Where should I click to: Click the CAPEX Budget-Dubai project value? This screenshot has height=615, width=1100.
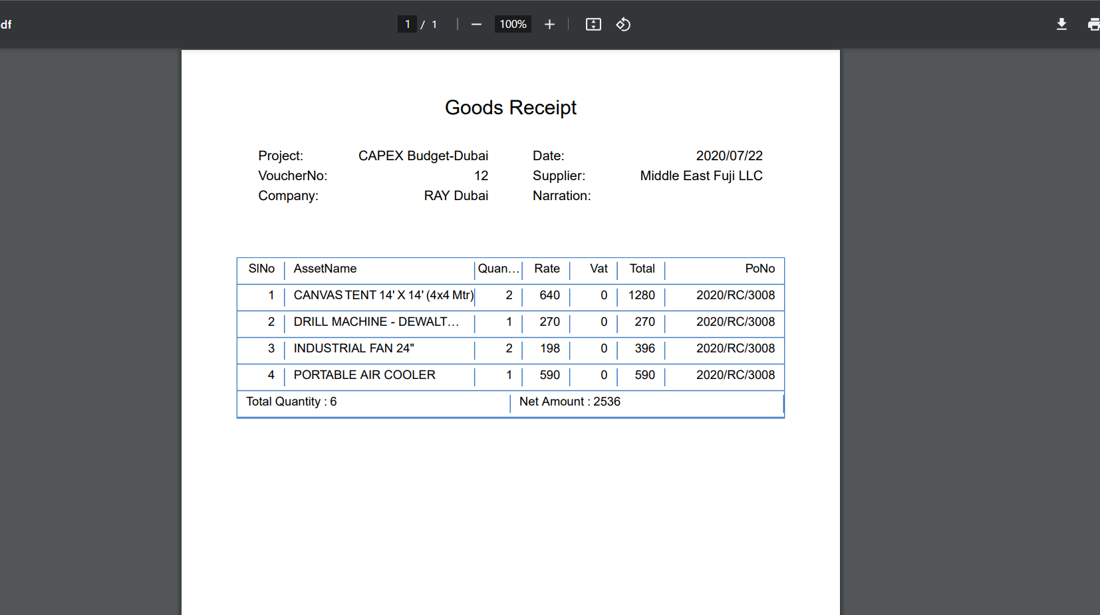coord(423,156)
